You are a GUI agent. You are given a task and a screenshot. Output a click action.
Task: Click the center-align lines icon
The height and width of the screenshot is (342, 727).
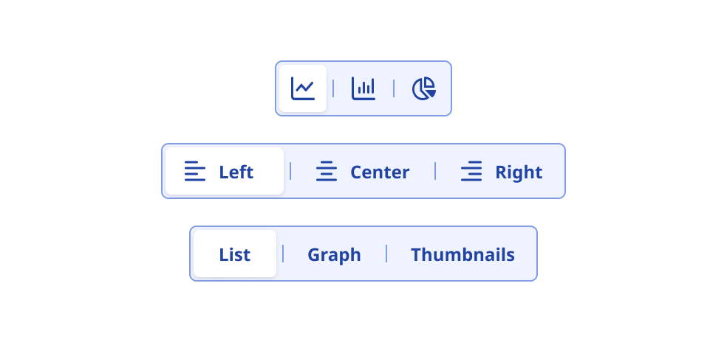(x=327, y=172)
